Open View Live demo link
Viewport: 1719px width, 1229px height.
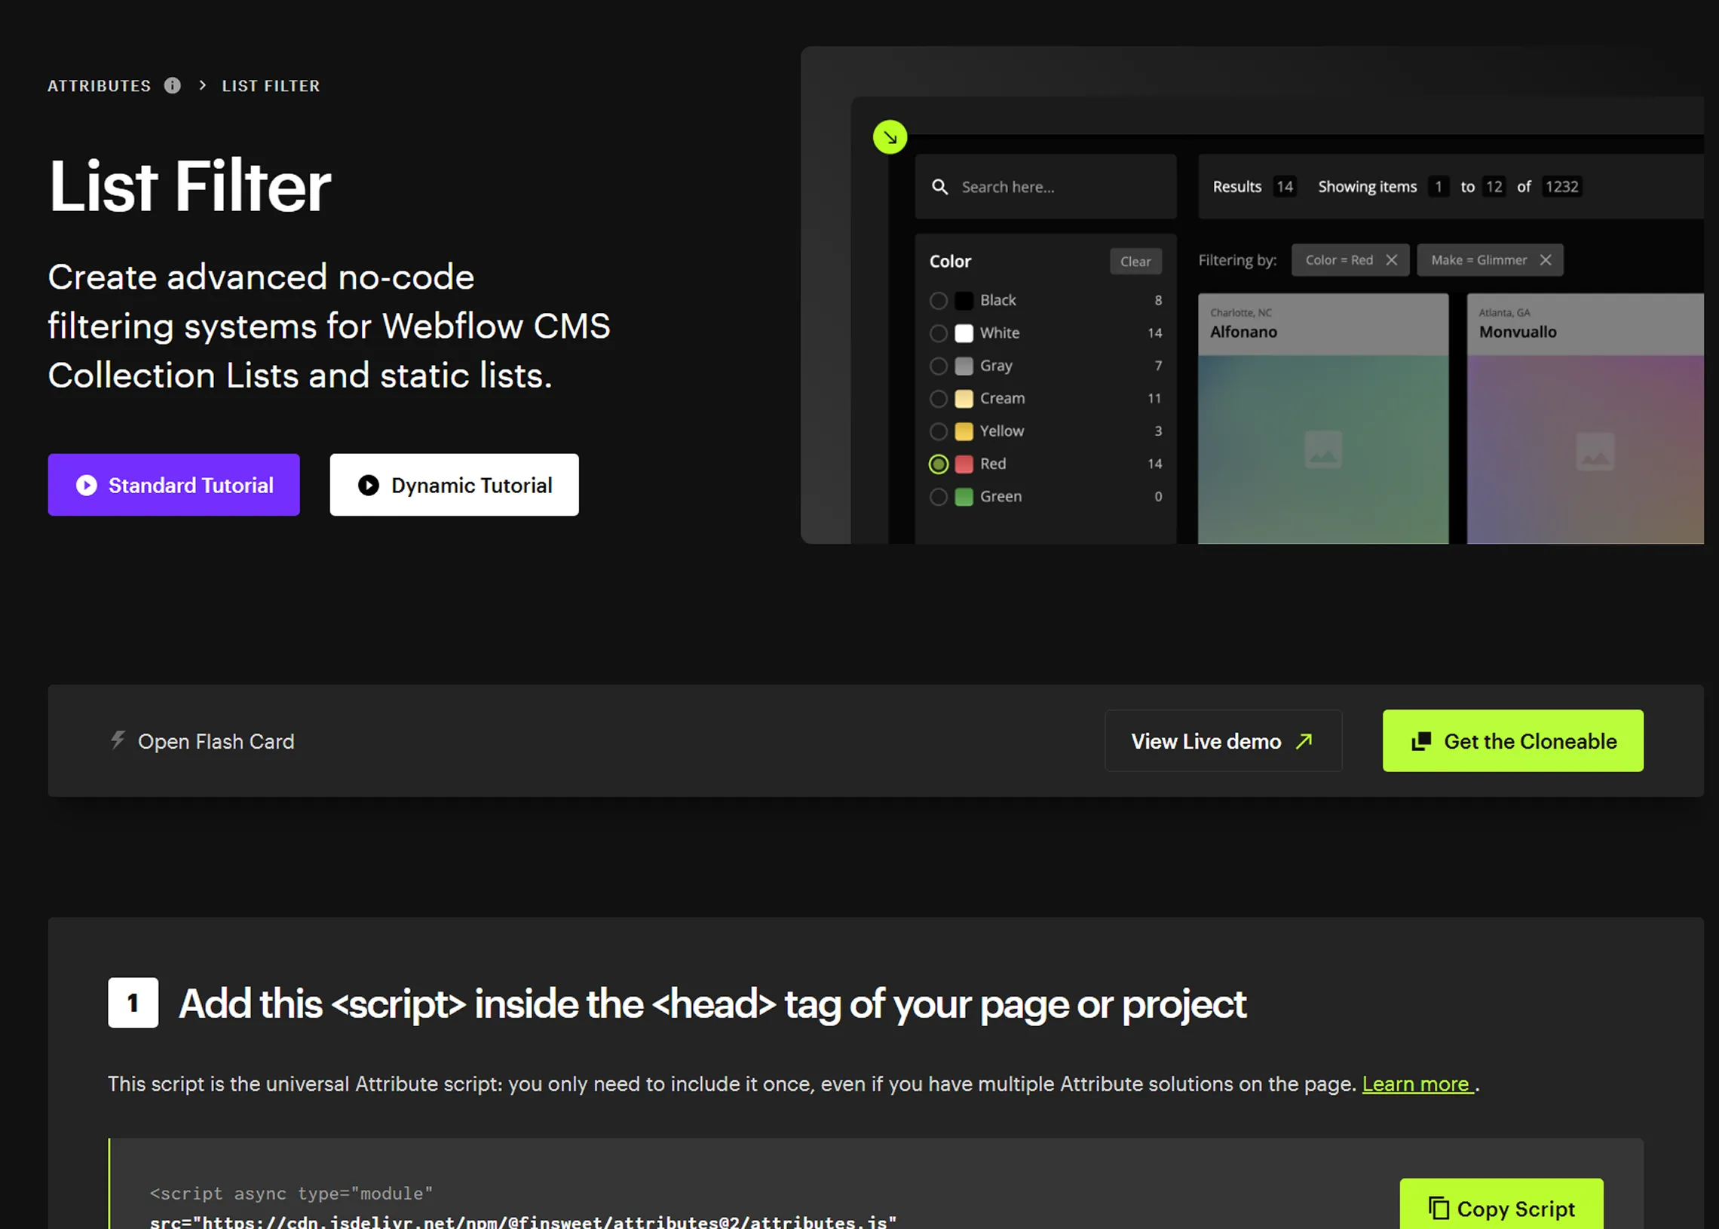click(1223, 741)
